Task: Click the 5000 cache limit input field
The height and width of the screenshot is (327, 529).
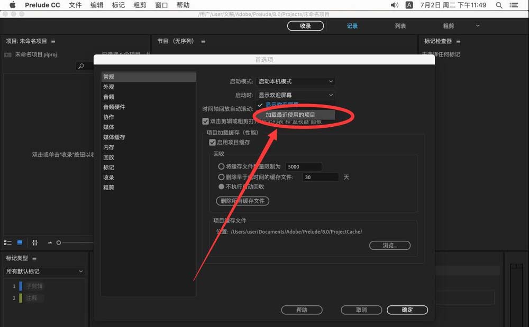Action: tap(303, 166)
